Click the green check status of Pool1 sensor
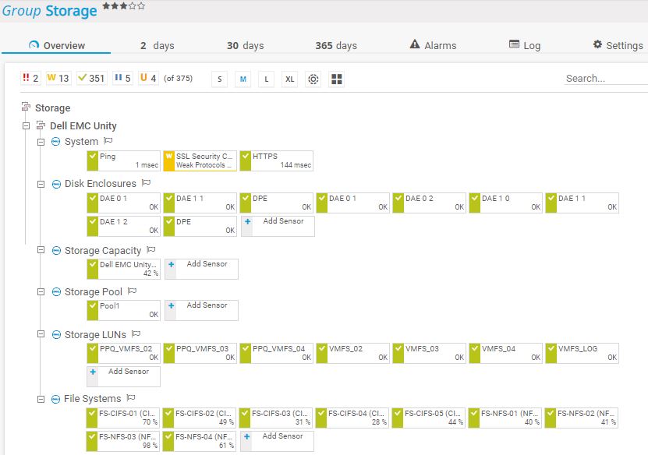Viewport: 648px width, 455px height. click(93, 310)
